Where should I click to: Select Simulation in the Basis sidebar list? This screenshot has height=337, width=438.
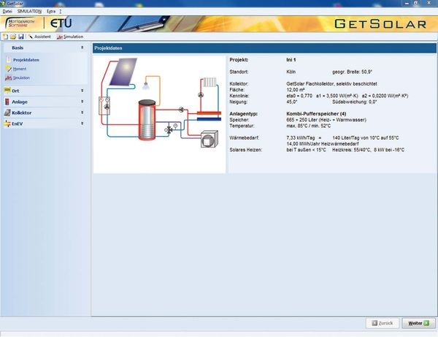tap(21, 77)
